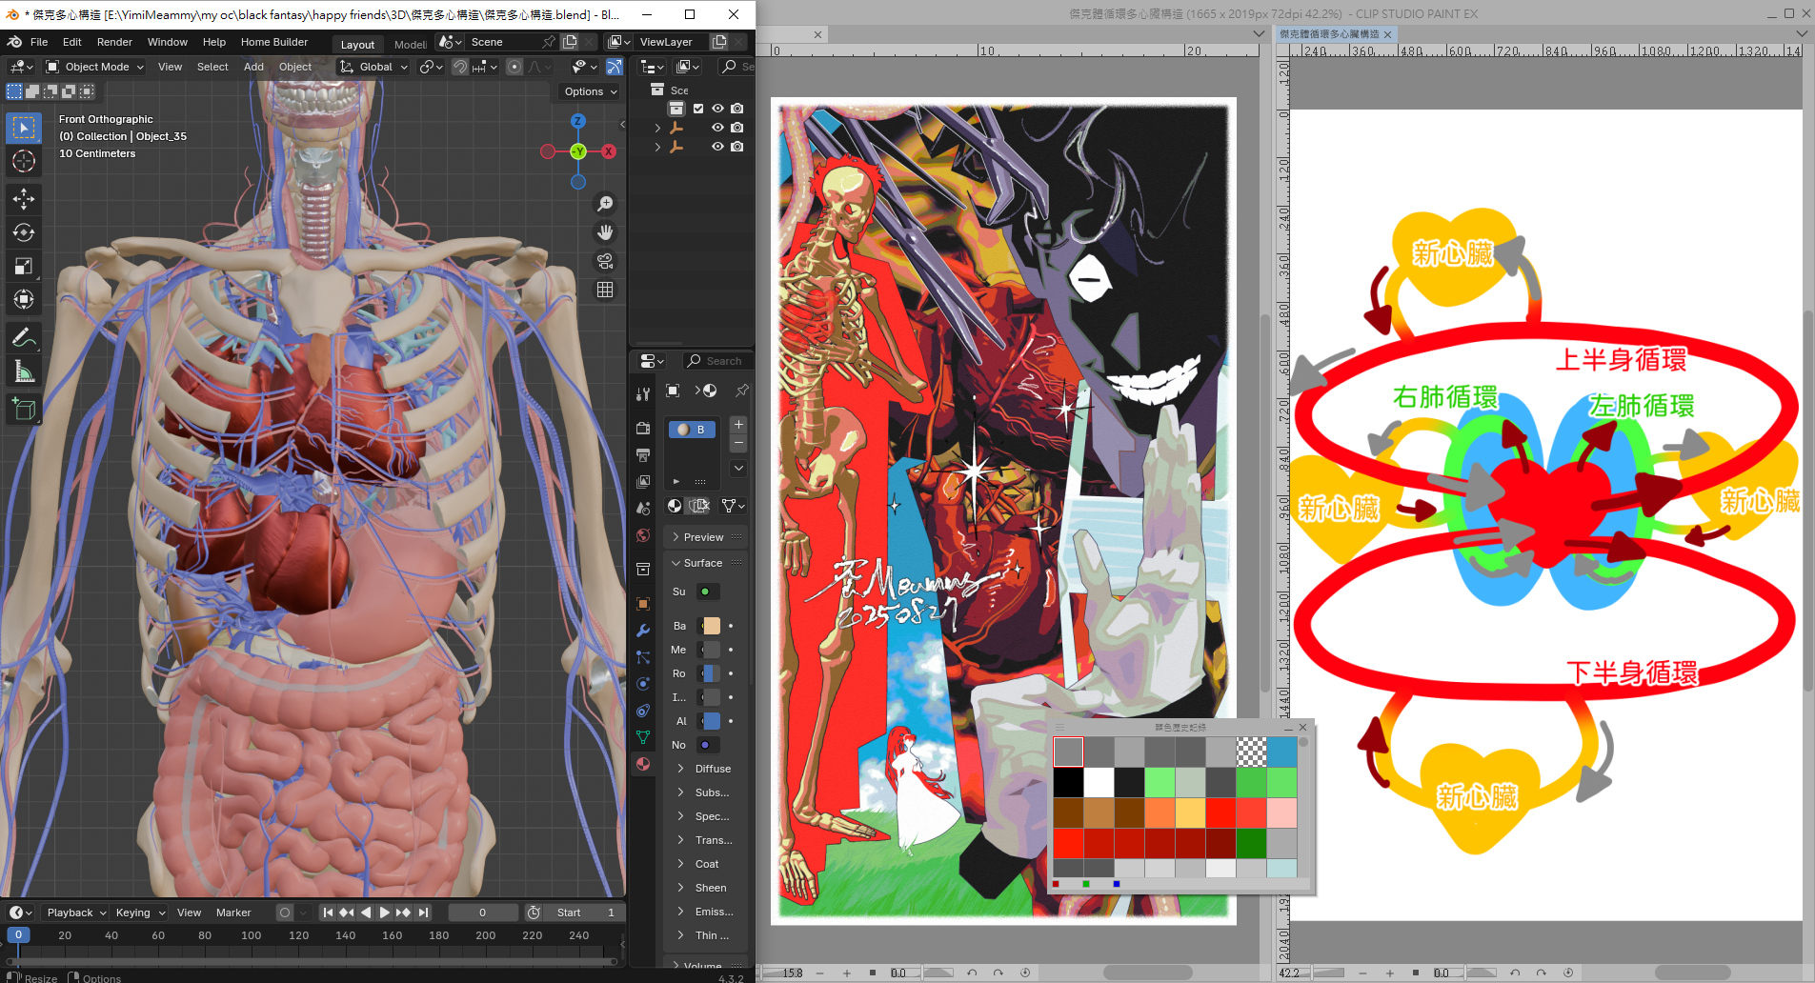Open the Home Builder menu
This screenshot has width=1815, height=983.
(274, 42)
